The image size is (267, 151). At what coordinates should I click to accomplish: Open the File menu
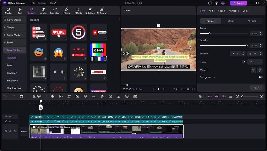(x=33, y=3)
